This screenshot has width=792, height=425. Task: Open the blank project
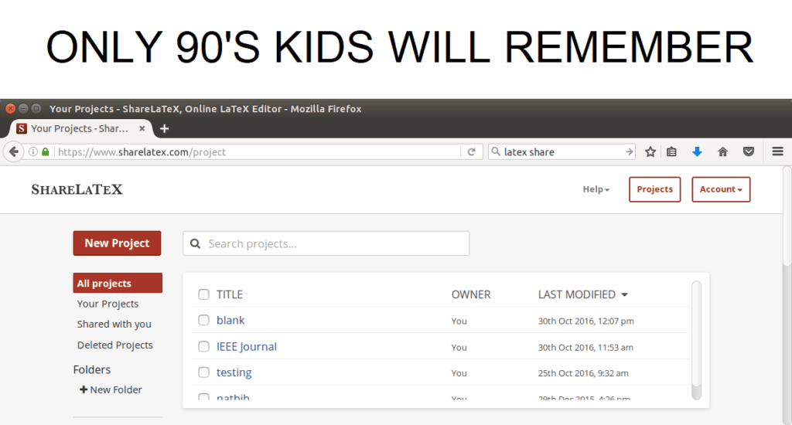click(x=230, y=320)
